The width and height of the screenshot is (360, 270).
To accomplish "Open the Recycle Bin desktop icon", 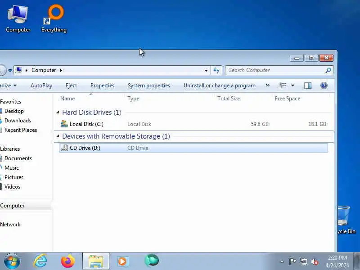I will (346, 220).
